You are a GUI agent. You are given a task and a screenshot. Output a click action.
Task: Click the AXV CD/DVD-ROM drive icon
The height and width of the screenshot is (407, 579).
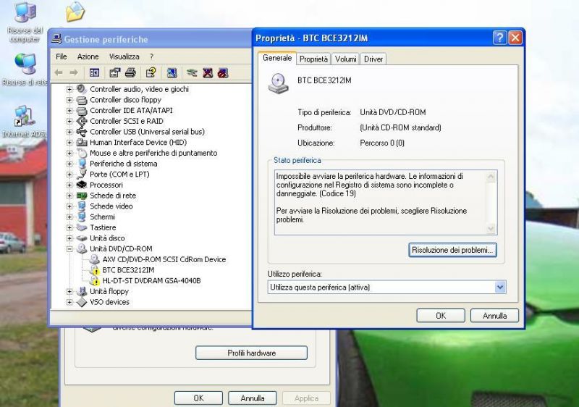point(95,260)
